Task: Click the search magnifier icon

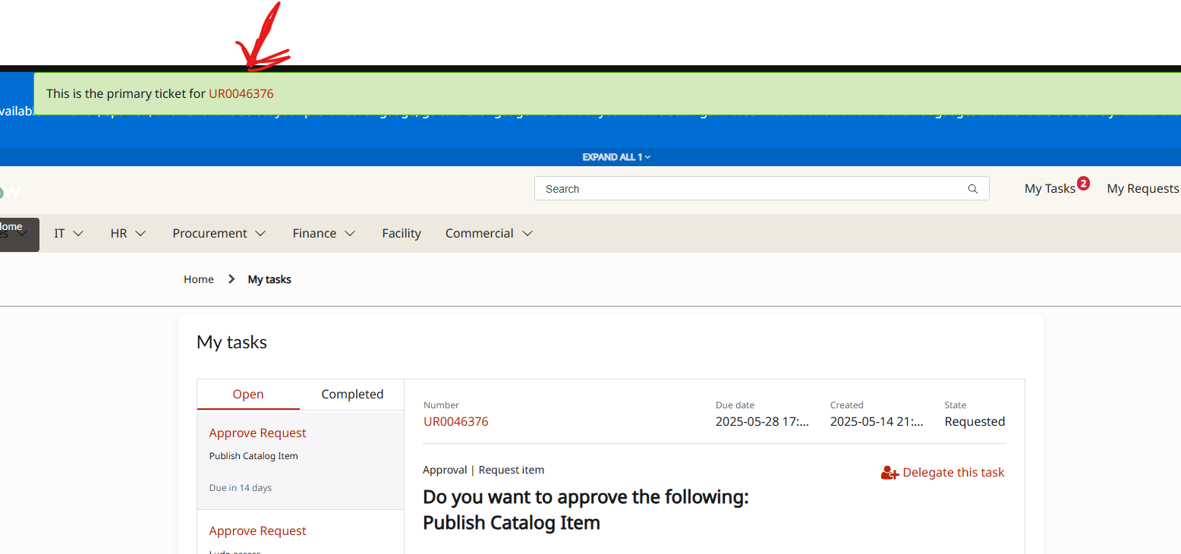Action: pos(972,188)
